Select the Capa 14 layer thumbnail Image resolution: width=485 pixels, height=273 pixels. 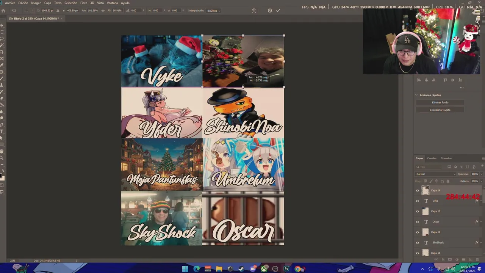coord(426,190)
